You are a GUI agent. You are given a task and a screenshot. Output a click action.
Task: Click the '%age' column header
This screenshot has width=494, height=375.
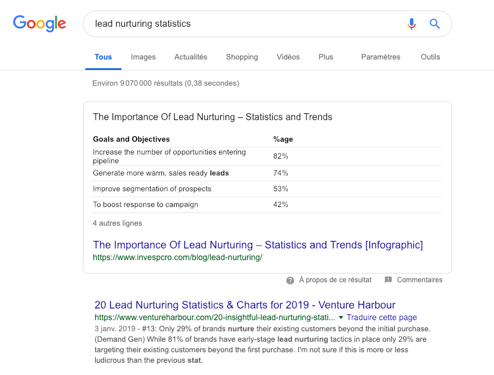(283, 139)
